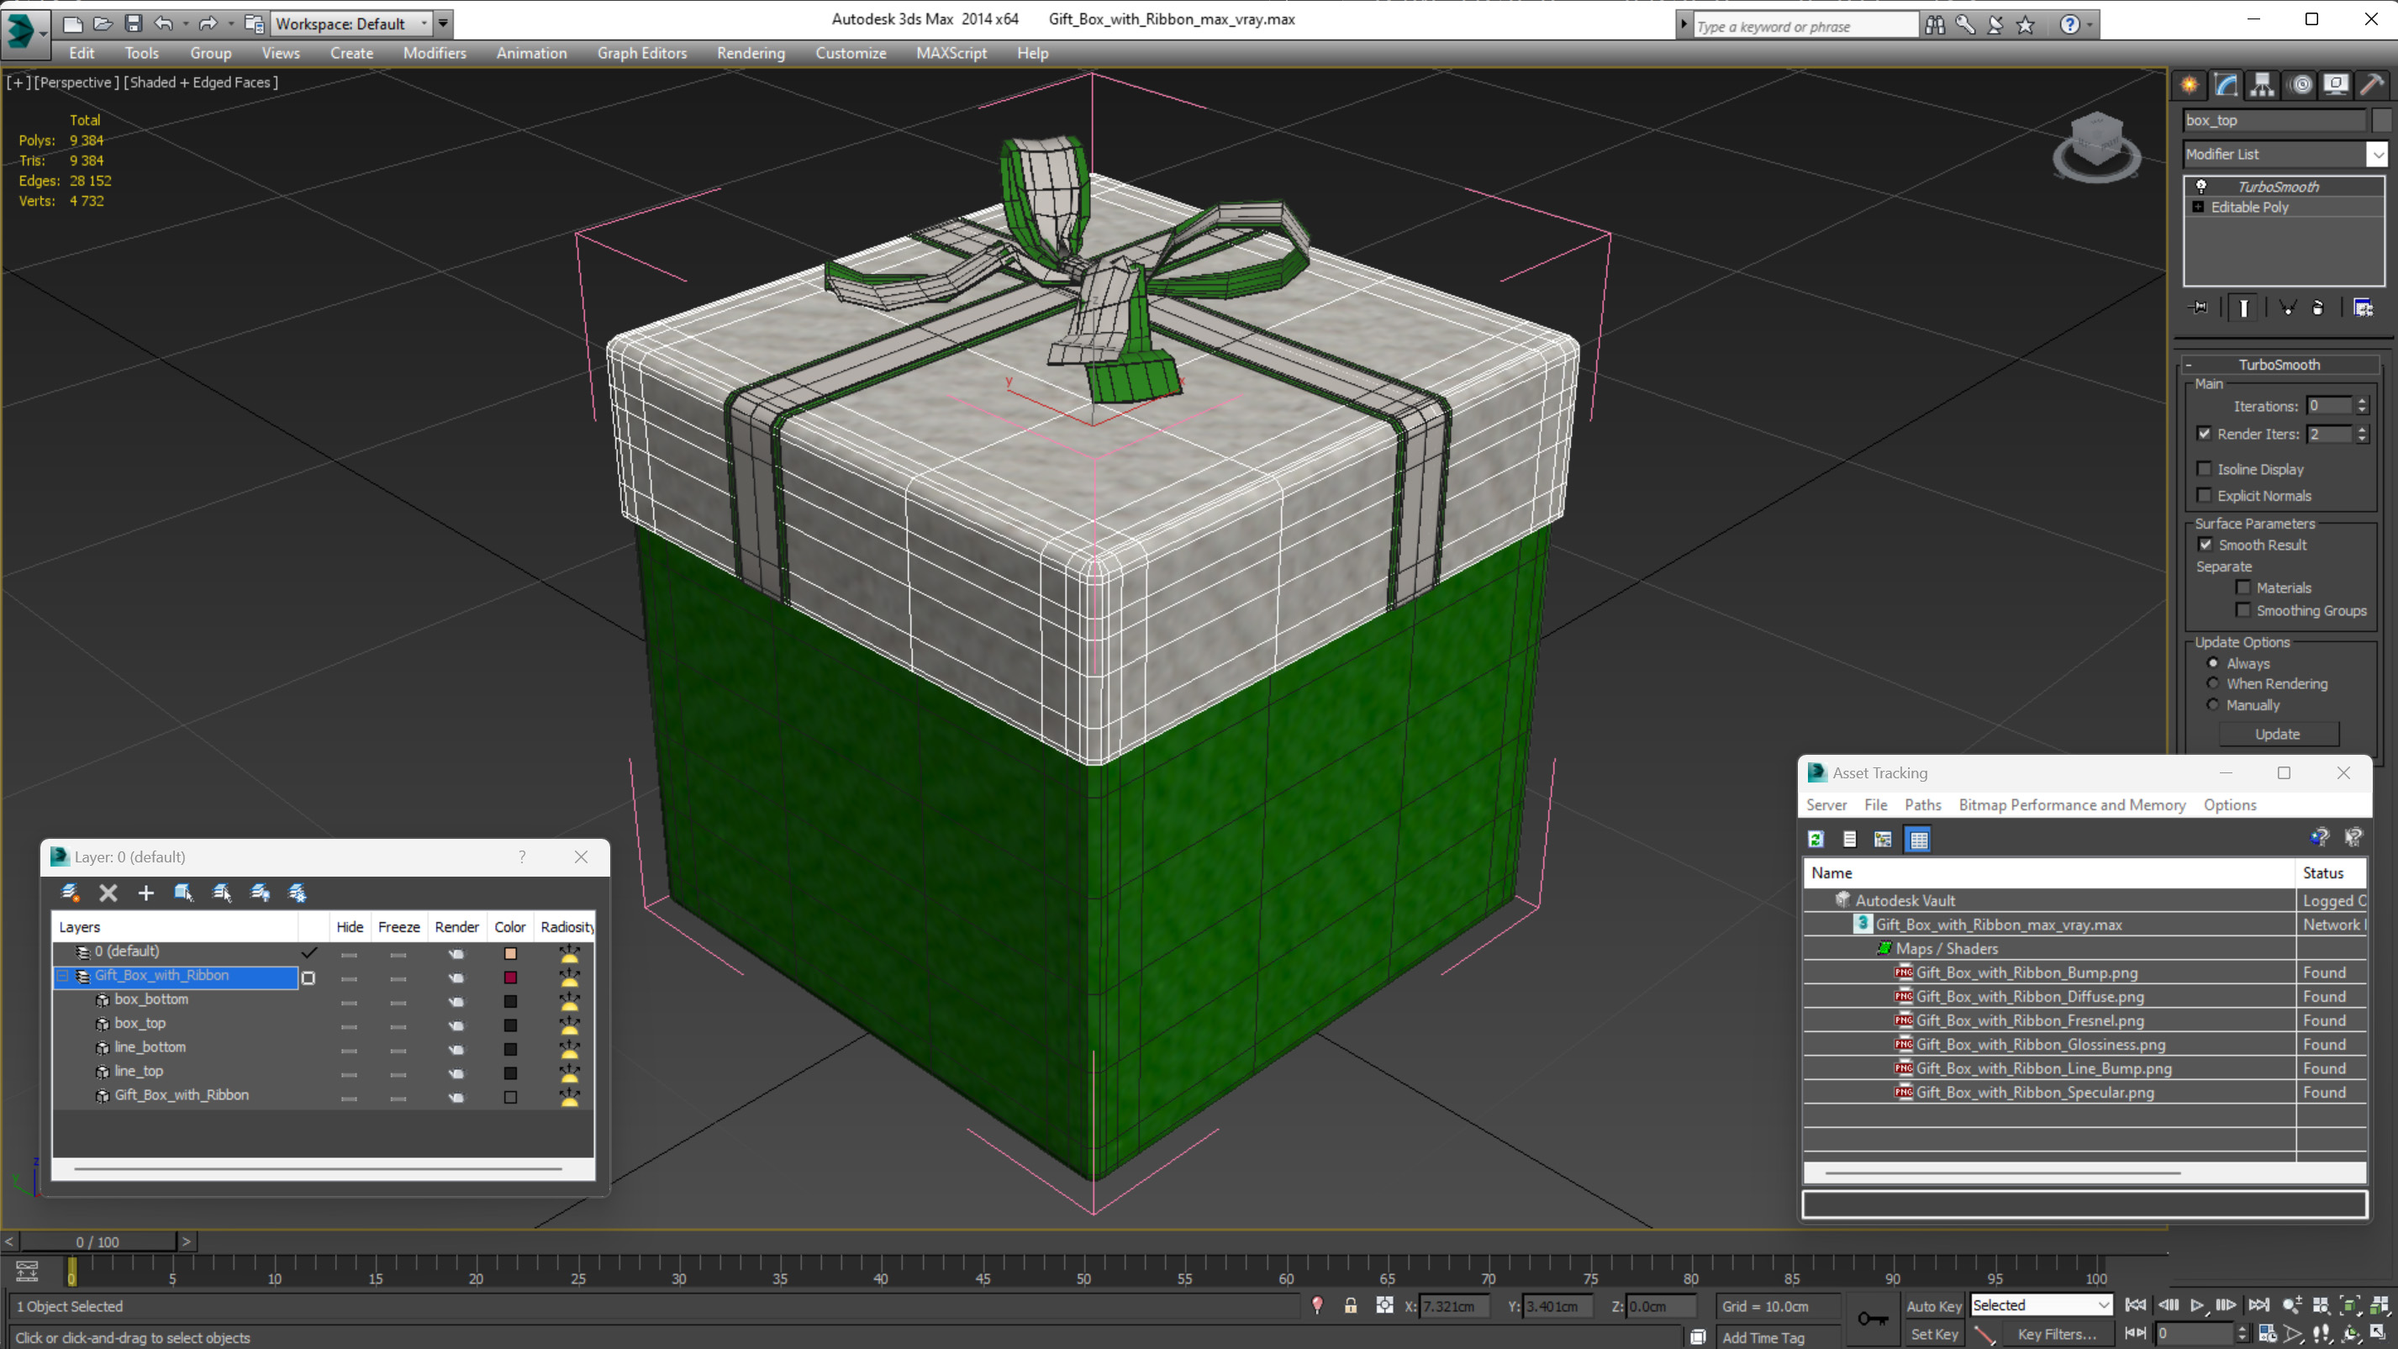Open the Utilities command panel tab
This screenshot has width=2398, height=1349.
(2372, 86)
